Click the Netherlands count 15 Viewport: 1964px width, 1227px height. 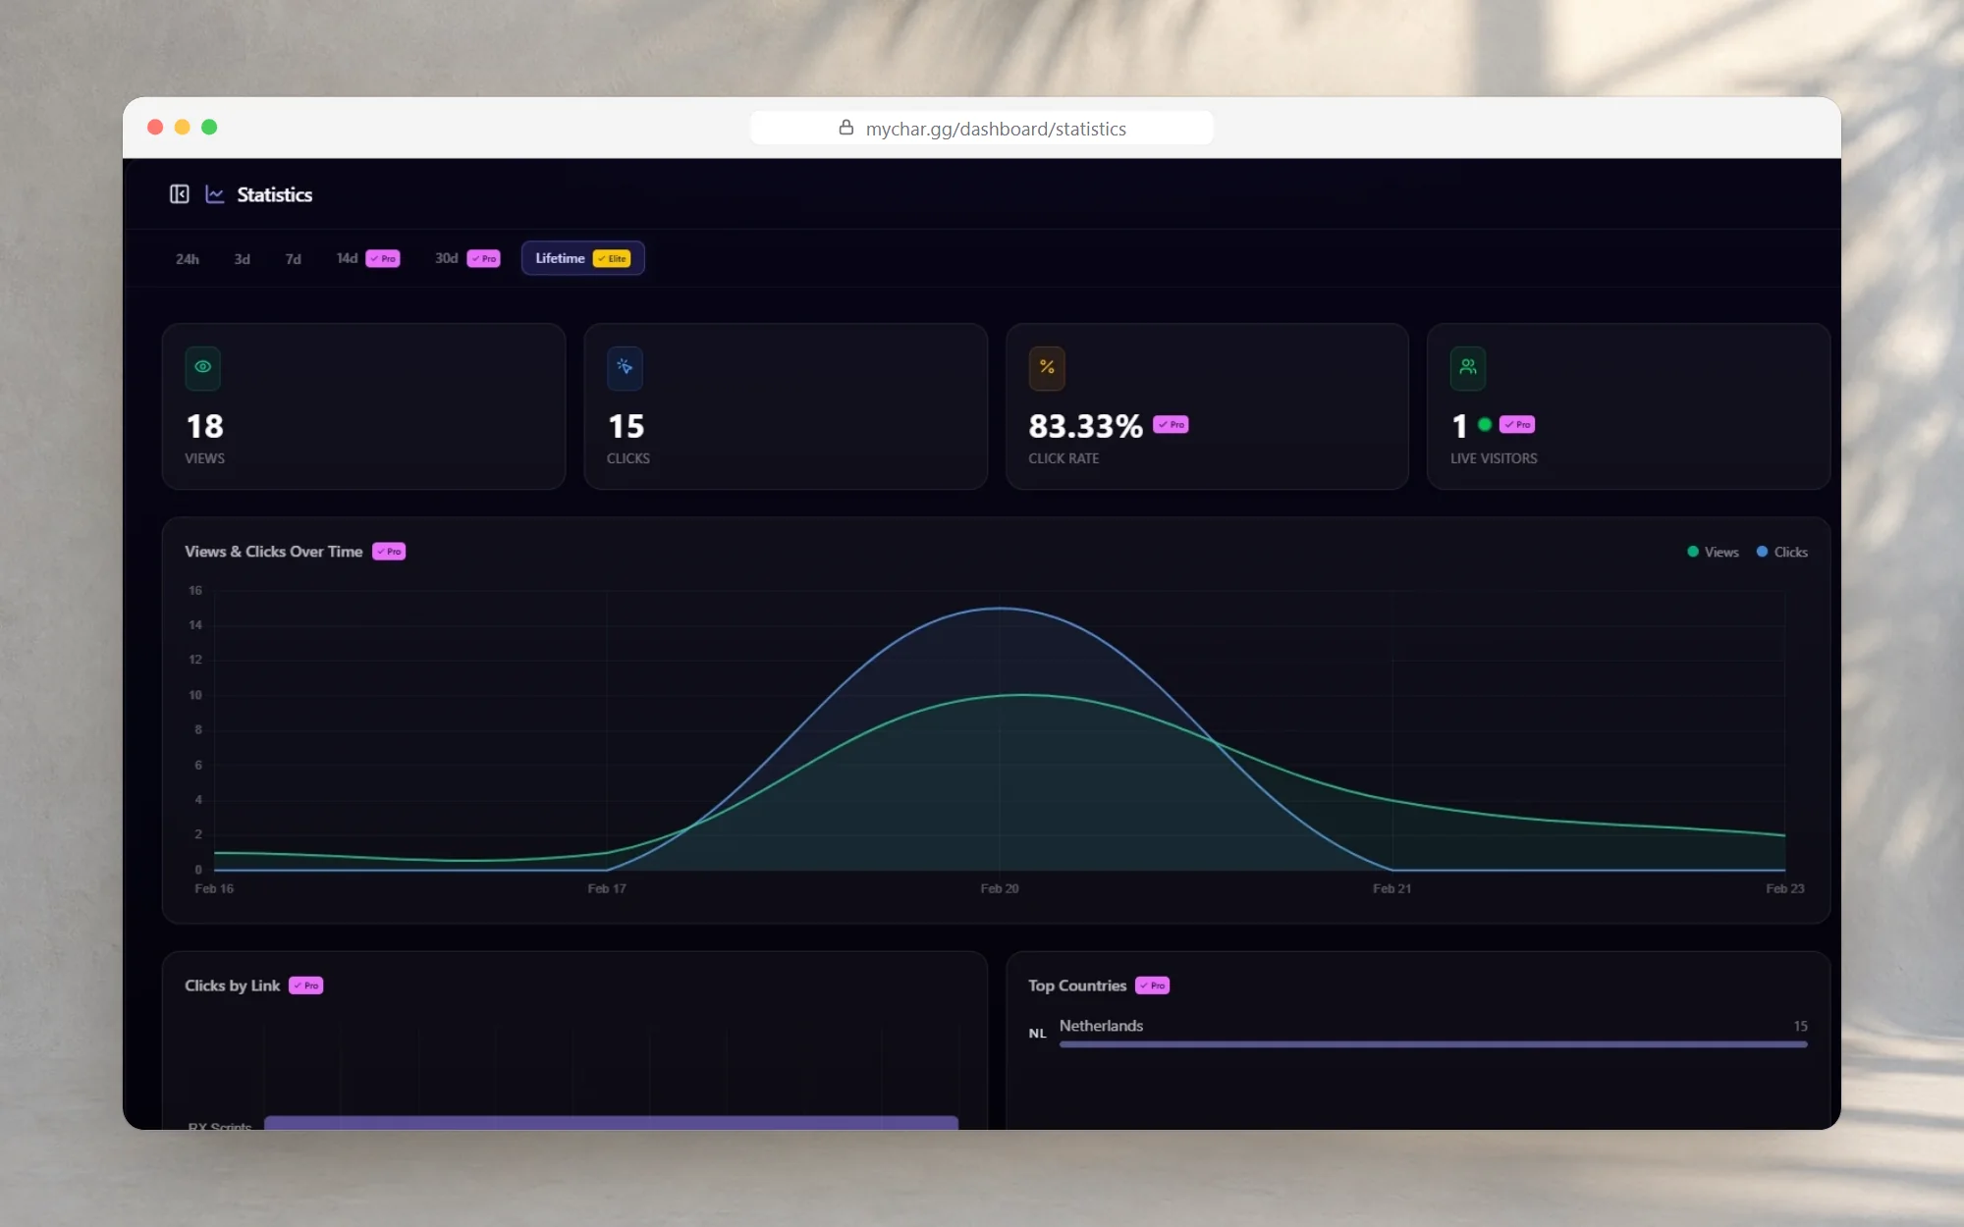point(1800,1026)
